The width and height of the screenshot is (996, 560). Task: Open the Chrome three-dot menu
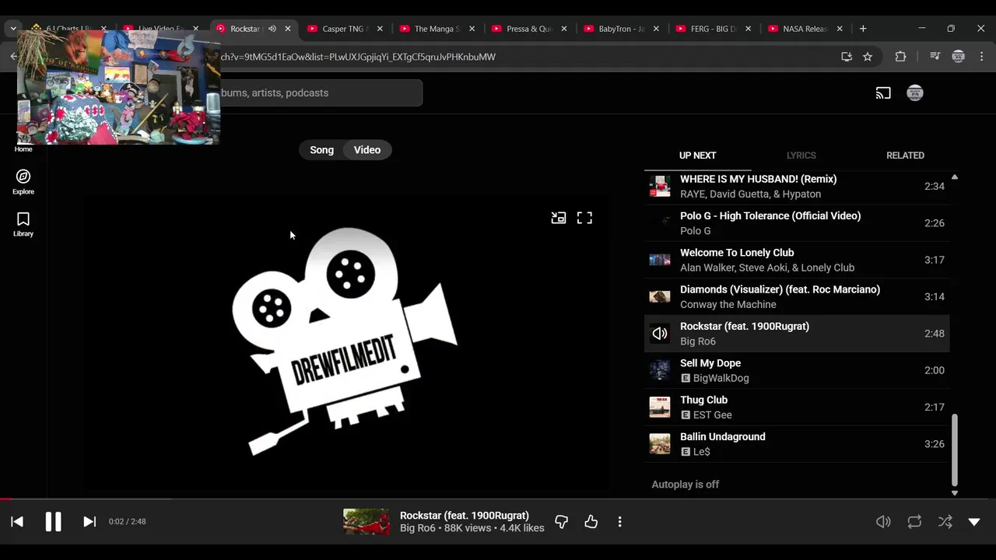(x=982, y=57)
